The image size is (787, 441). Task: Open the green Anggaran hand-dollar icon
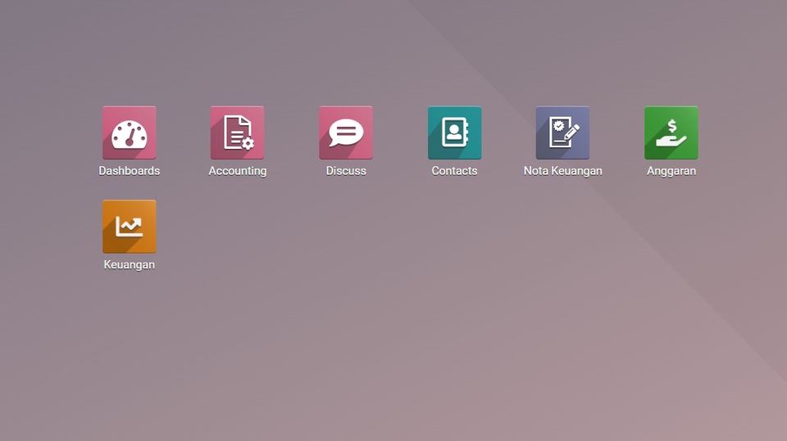pos(671,133)
